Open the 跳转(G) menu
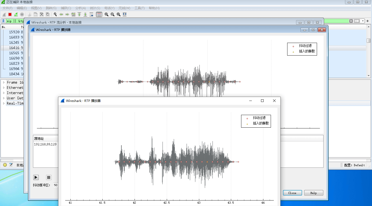372x206 pixels. click(51, 8)
